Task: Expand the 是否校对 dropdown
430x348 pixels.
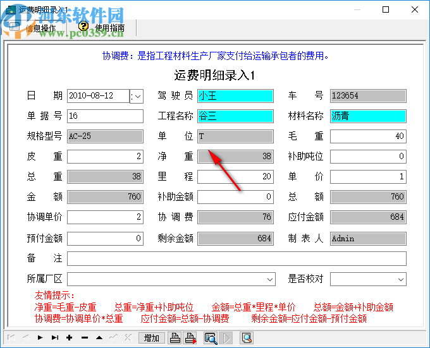Action: [x=401, y=279]
